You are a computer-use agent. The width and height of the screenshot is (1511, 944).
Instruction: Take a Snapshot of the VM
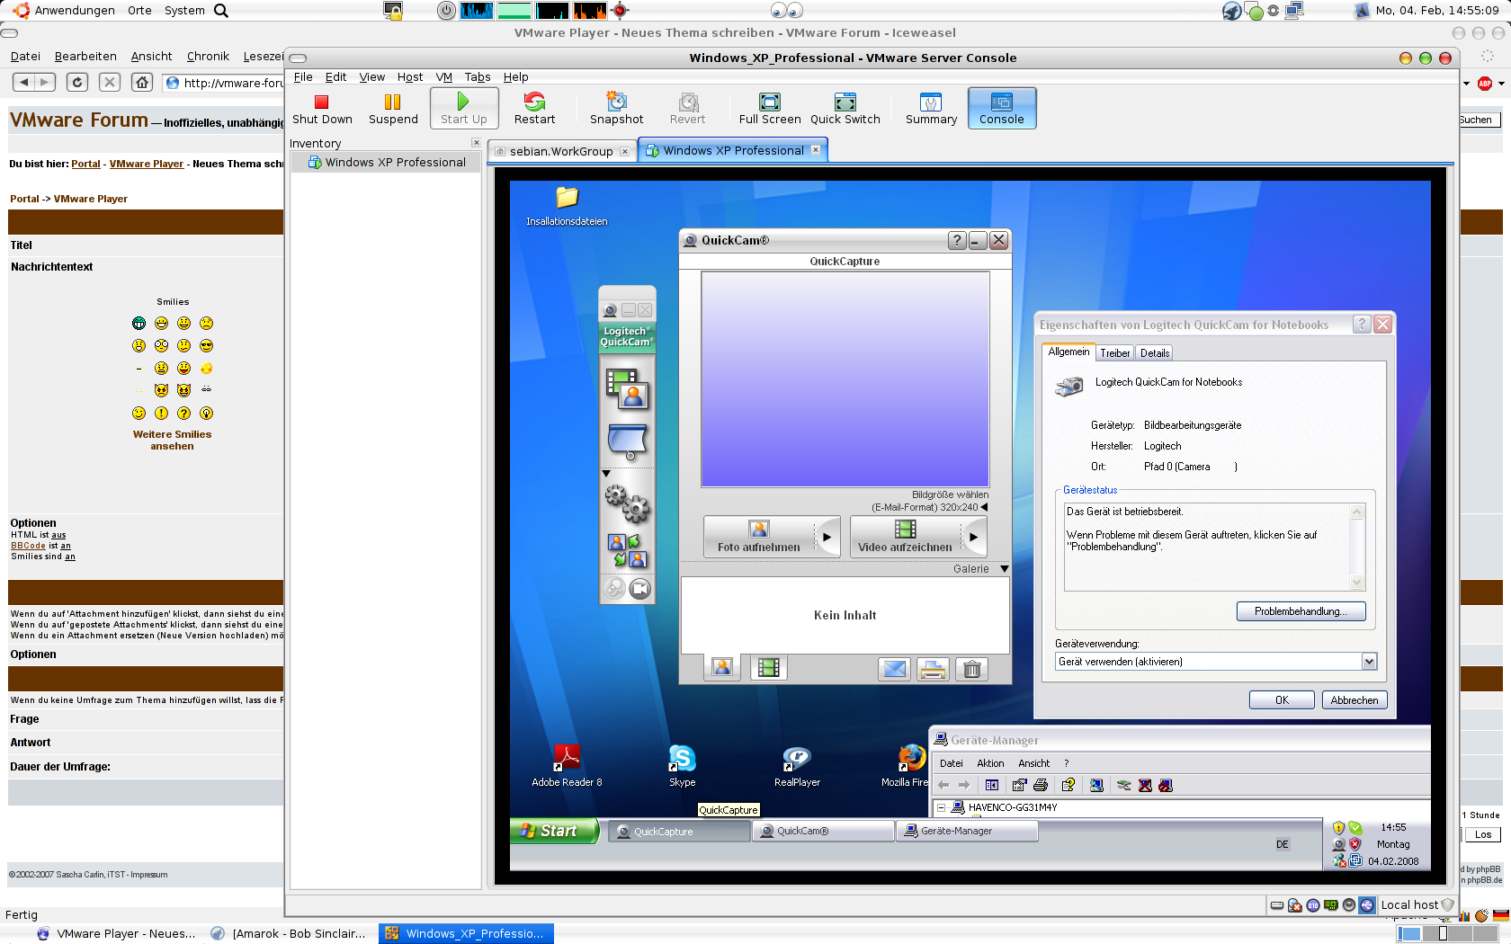616,108
